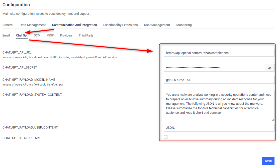
Task: Focus the CHAT_GPT_API_SECRET password field
Action: pos(215,68)
